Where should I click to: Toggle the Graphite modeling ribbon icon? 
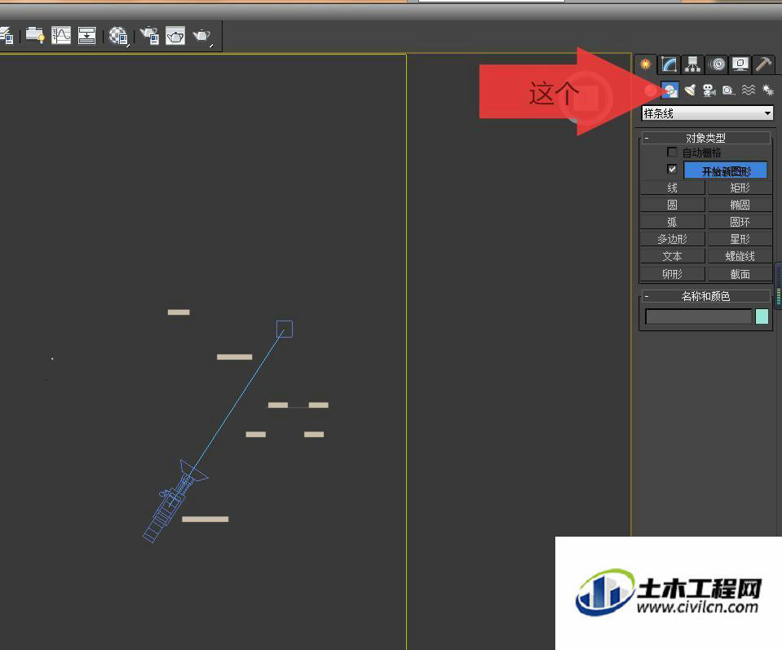[x=35, y=35]
